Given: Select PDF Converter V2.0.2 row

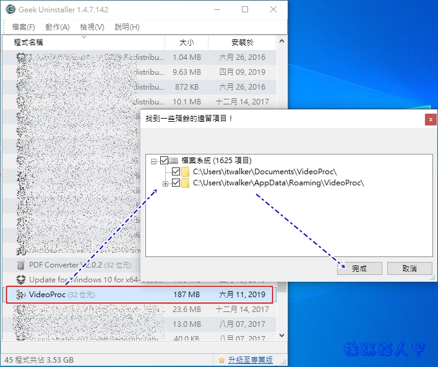Looking at the screenshot, I should (x=71, y=265).
